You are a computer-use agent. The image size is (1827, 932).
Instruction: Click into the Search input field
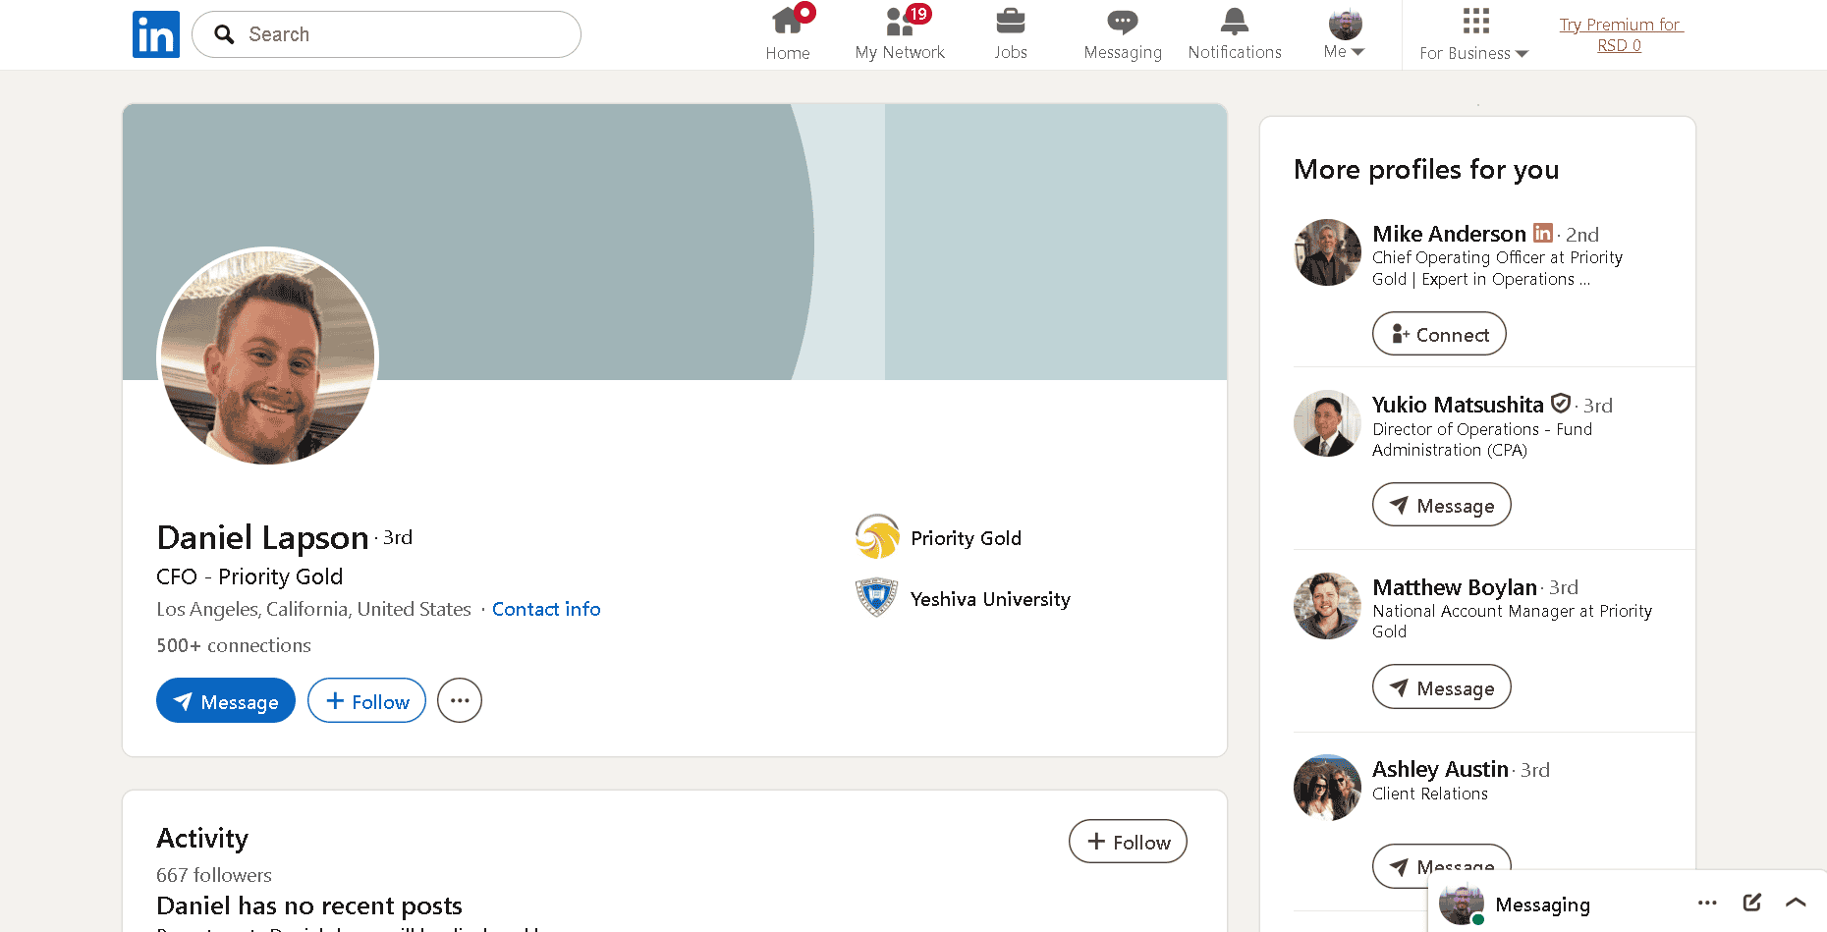pyautogui.click(x=387, y=34)
